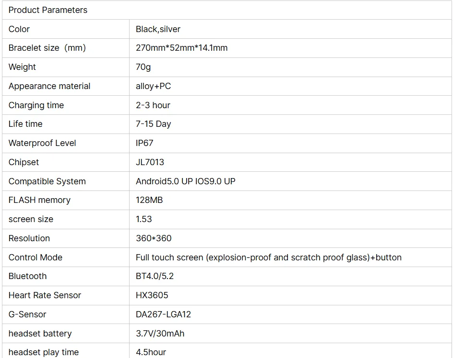Viewport: 476px width, 358px height.
Task: Click the 270mm*52mm*14.1mm dimension value
Action: point(181,48)
